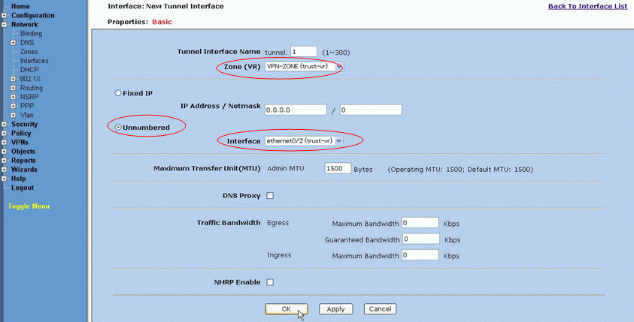Viewport: 634px width, 322px height.
Task: Click the PPP sidebar label
Action: click(x=27, y=106)
